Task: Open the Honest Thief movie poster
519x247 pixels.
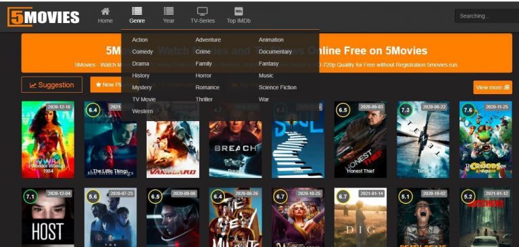Action: click(360, 139)
